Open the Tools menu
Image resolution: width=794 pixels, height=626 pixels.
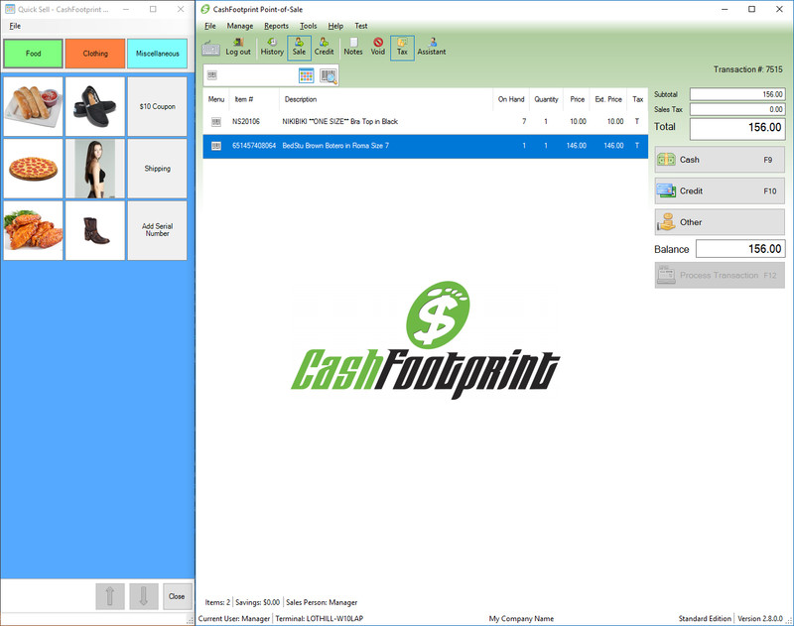(309, 26)
